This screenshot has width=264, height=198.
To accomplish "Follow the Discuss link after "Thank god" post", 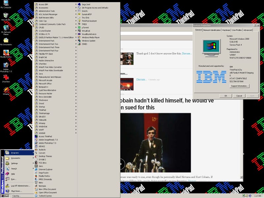I will pos(187,53).
